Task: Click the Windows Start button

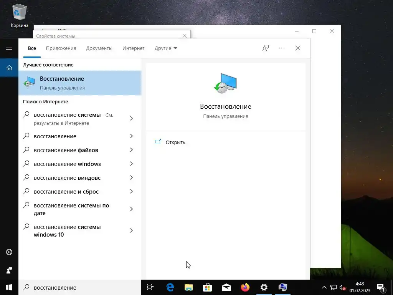Action: click(9, 287)
